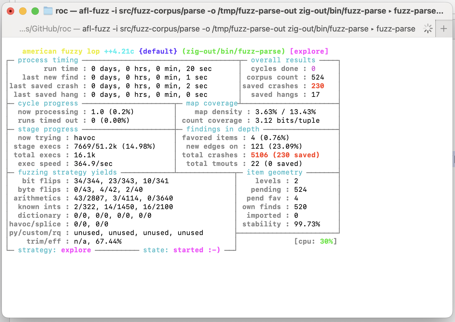Click bit flips value '34/344, 23/343, 10/341'
This screenshot has width=455, height=322.
(121, 181)
